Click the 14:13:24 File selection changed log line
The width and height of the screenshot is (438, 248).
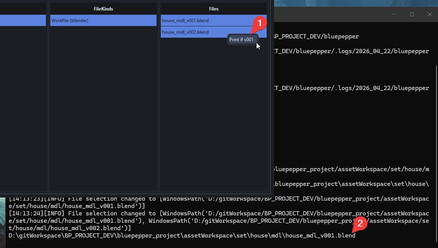219,221
